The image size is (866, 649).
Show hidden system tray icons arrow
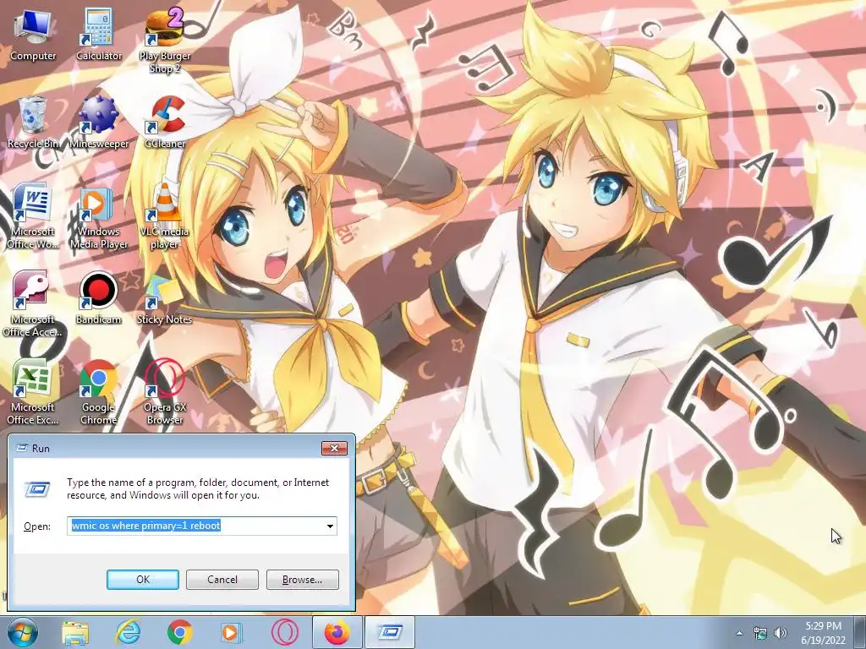point(739,633)
